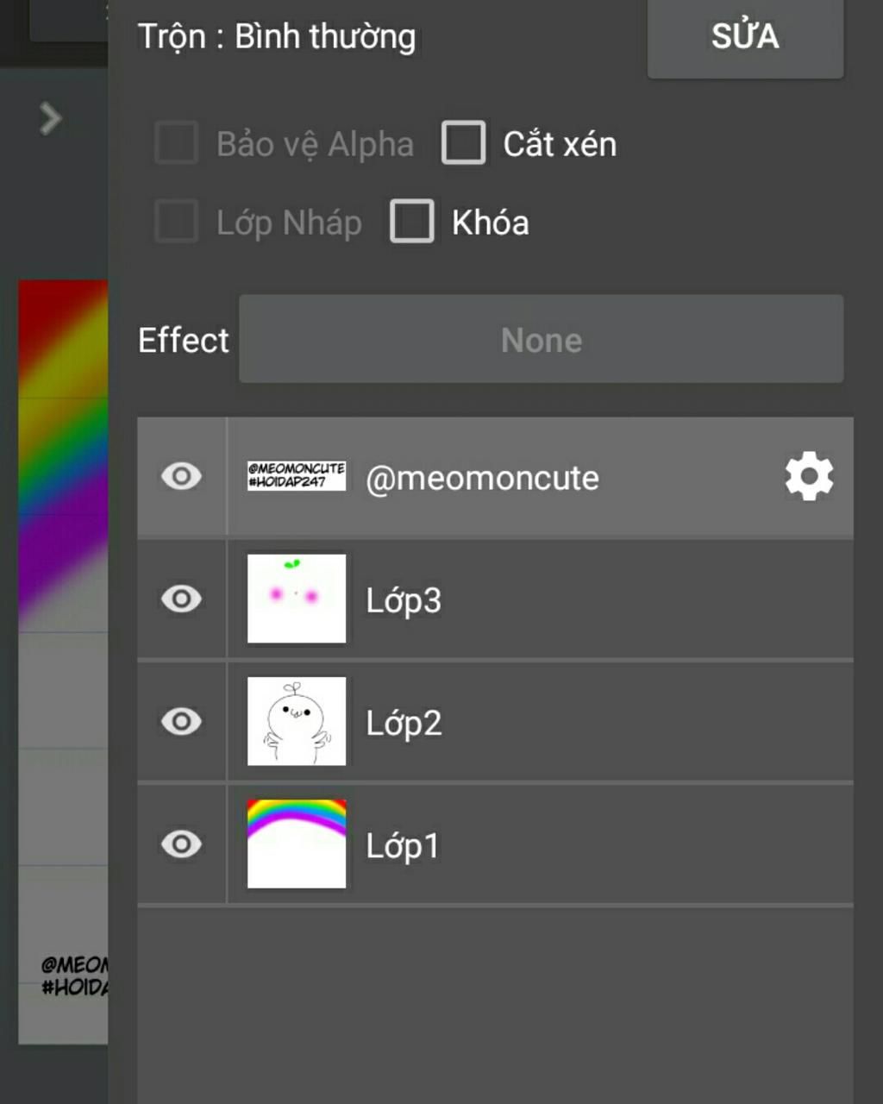Click the Lớp3 pink blush thumbnail
Viewport: 883px width, 1104px height.
pos(297,599)
